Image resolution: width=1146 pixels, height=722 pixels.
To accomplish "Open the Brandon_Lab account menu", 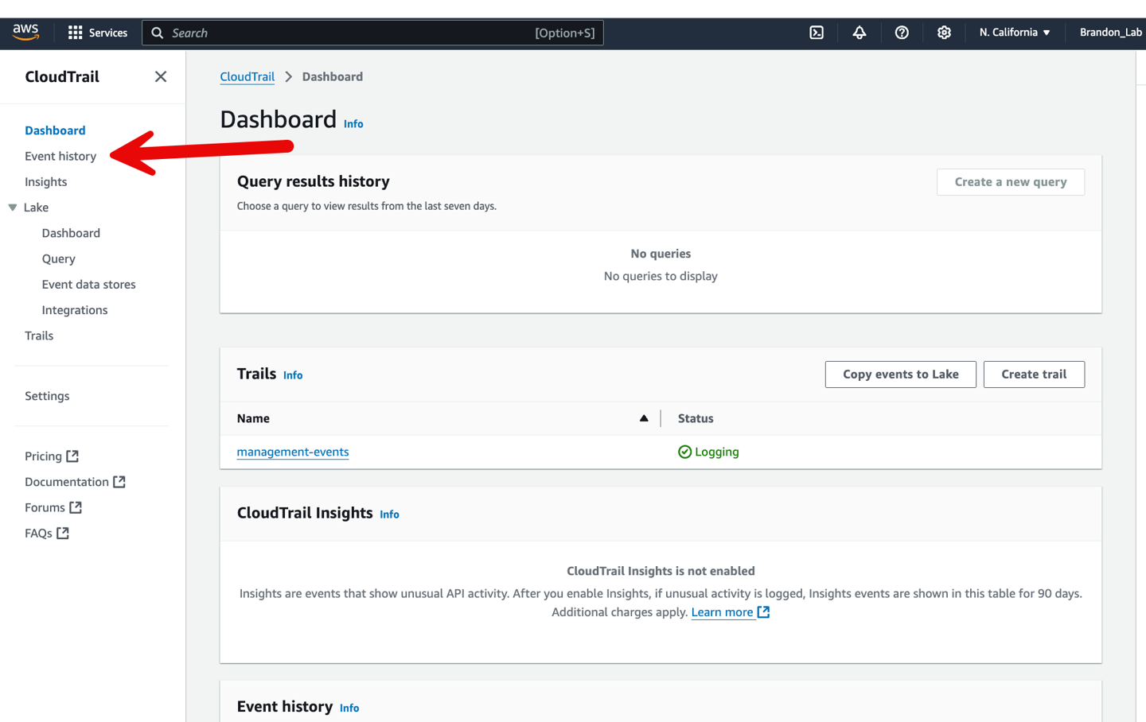I will pos(1111,33).
